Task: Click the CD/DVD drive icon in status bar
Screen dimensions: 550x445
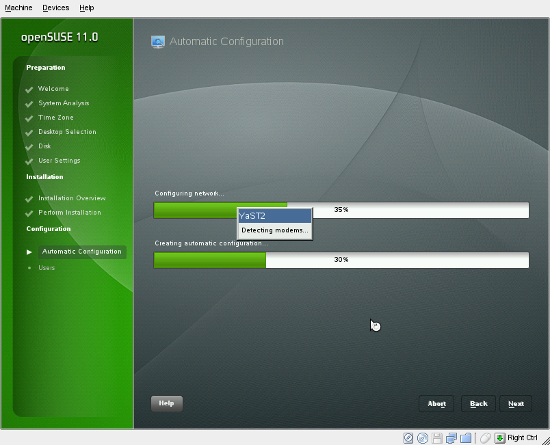Action: click(423, 437)
